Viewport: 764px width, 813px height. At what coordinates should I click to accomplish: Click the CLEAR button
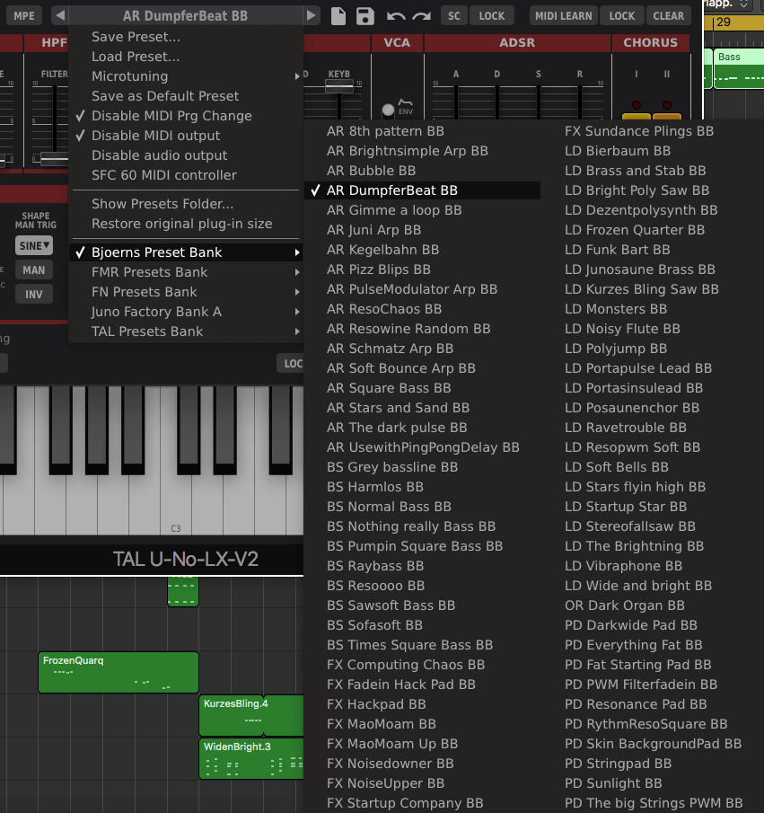[668, 15]
